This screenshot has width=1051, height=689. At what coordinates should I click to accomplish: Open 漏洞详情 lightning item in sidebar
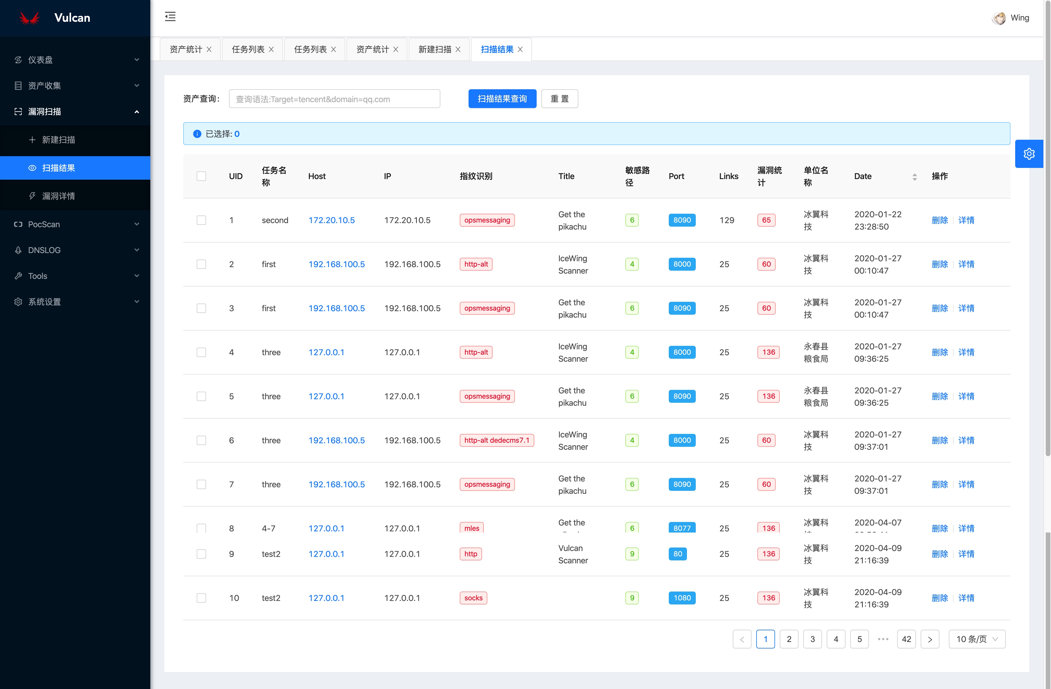tap(58, 196)
